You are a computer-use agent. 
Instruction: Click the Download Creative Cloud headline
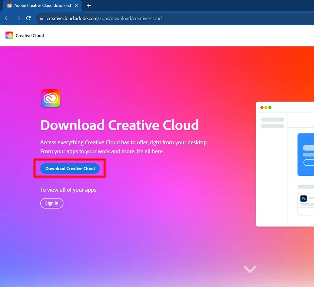119,125
